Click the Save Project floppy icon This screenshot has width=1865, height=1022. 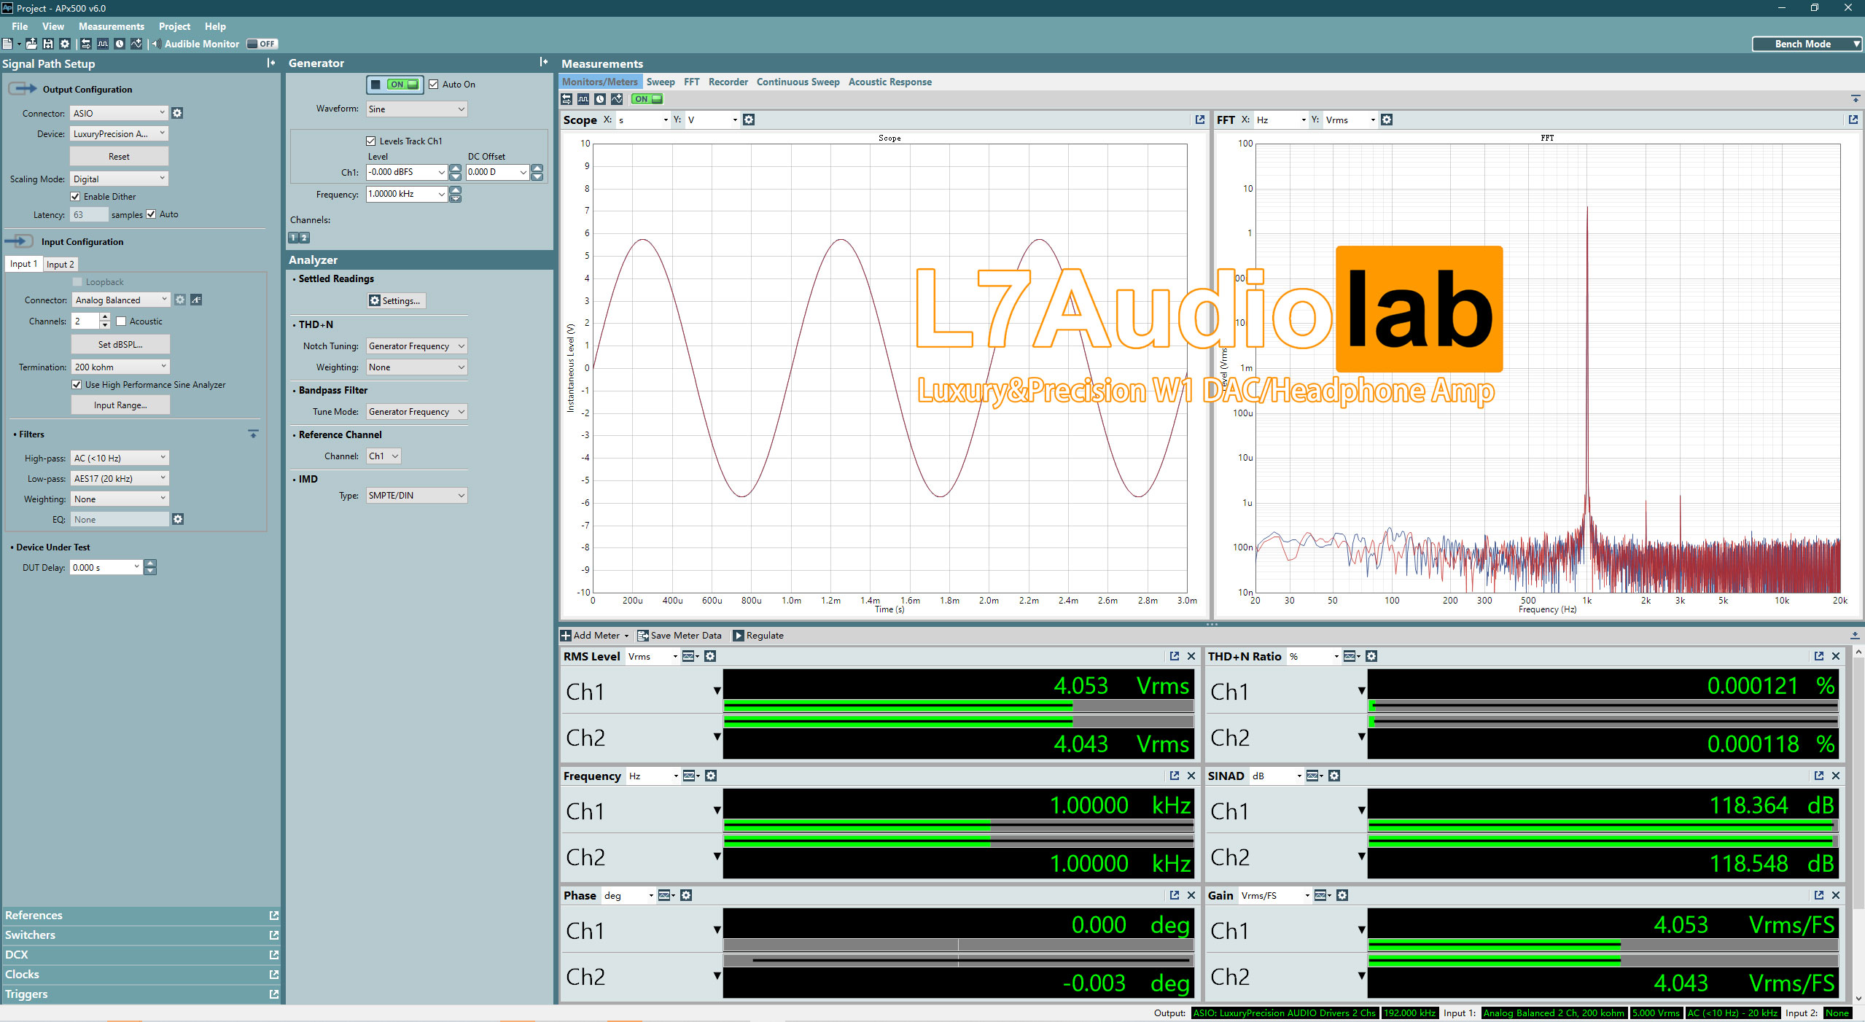[48, 44]
